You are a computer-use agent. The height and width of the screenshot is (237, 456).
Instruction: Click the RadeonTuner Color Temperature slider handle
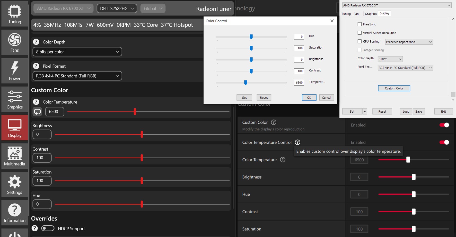click(x=135, y=112)
